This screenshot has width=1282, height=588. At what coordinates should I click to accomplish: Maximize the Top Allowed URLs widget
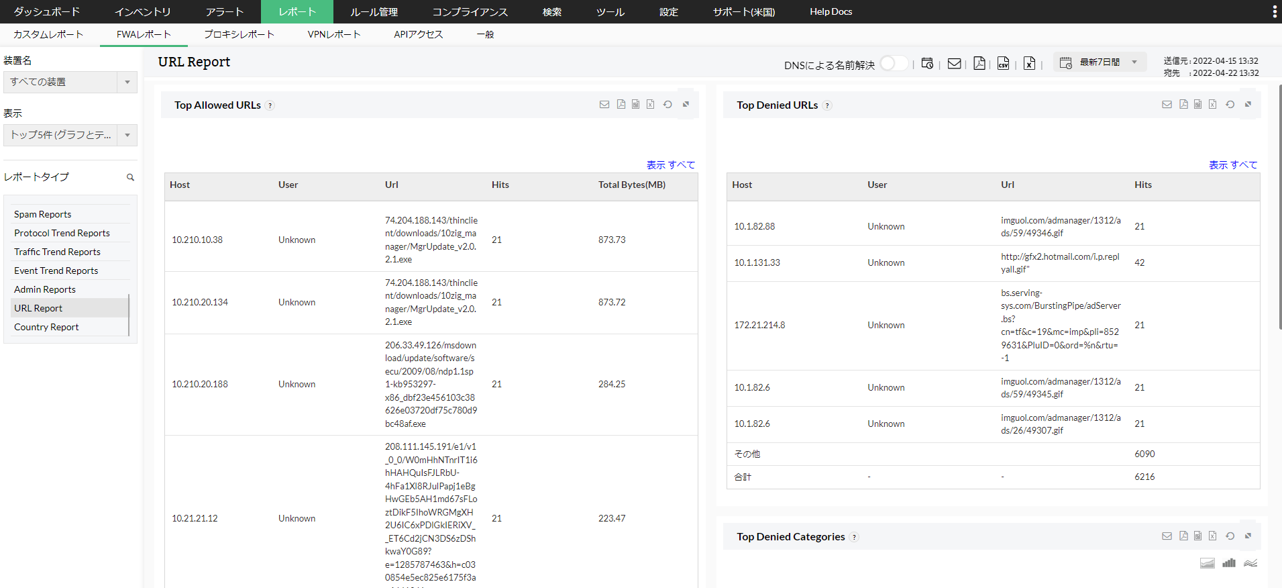686,104
